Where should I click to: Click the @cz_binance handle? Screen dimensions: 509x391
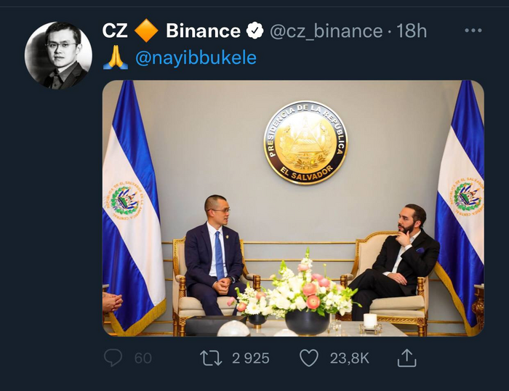(326, 31)
